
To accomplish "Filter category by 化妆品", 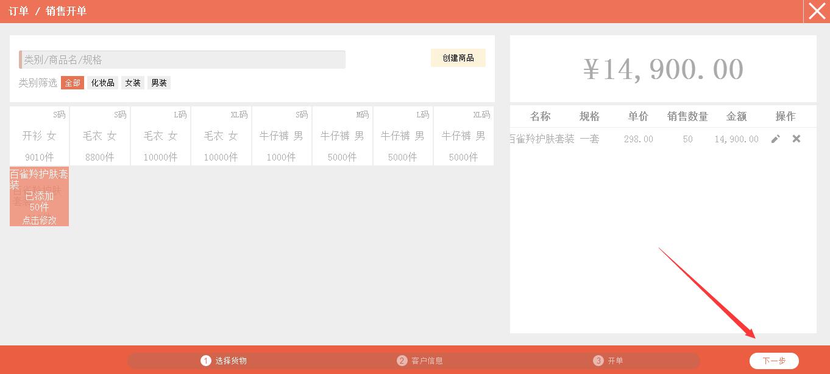I will point(102,83).
